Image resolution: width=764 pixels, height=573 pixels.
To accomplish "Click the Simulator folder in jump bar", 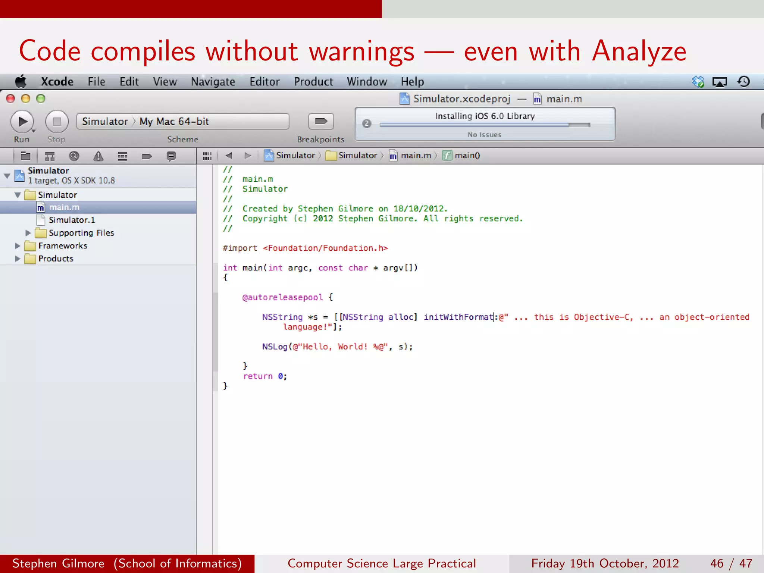I will pyautogui.click(x=351, y=155).
